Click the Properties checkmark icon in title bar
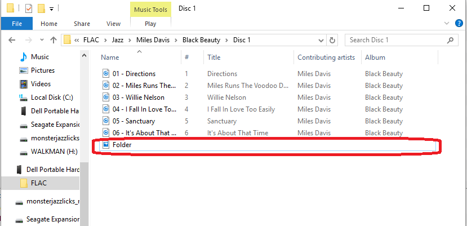 29,8
